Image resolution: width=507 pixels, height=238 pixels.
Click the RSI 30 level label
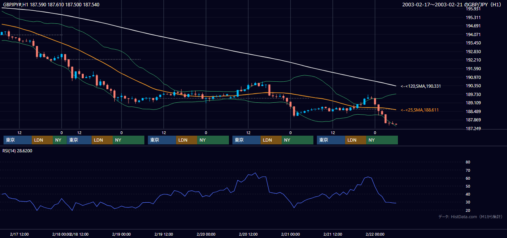pyautogui.click(x=468, y=202)
